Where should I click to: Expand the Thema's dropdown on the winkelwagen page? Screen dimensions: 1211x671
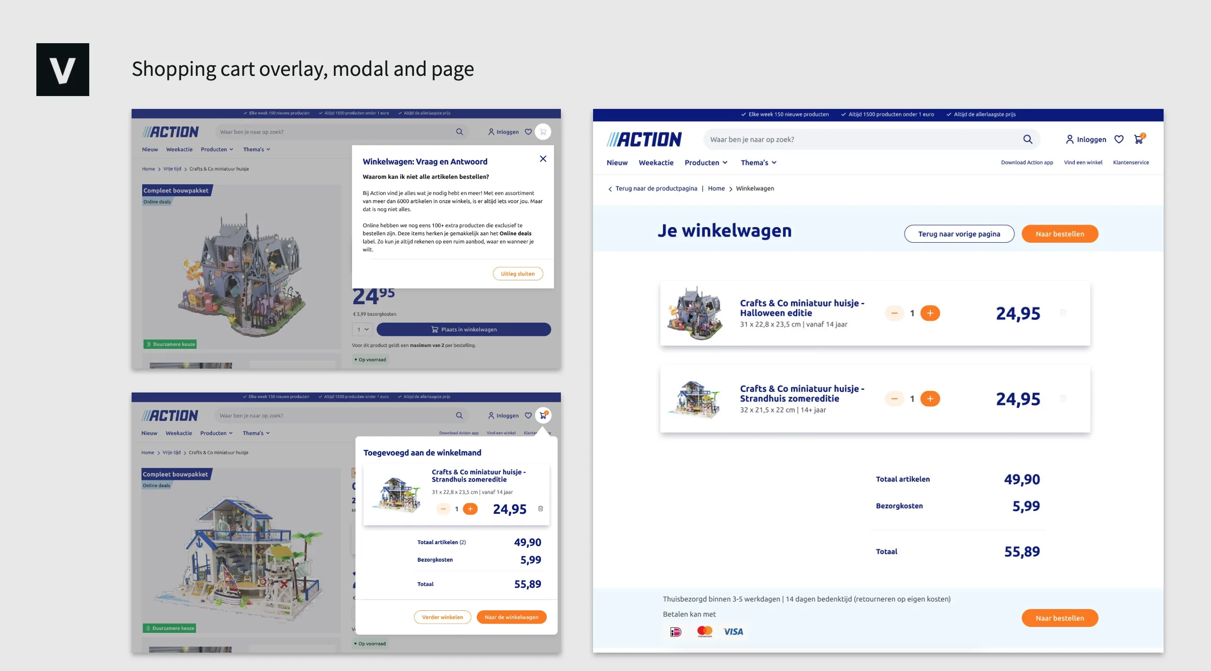pos(758,163)
